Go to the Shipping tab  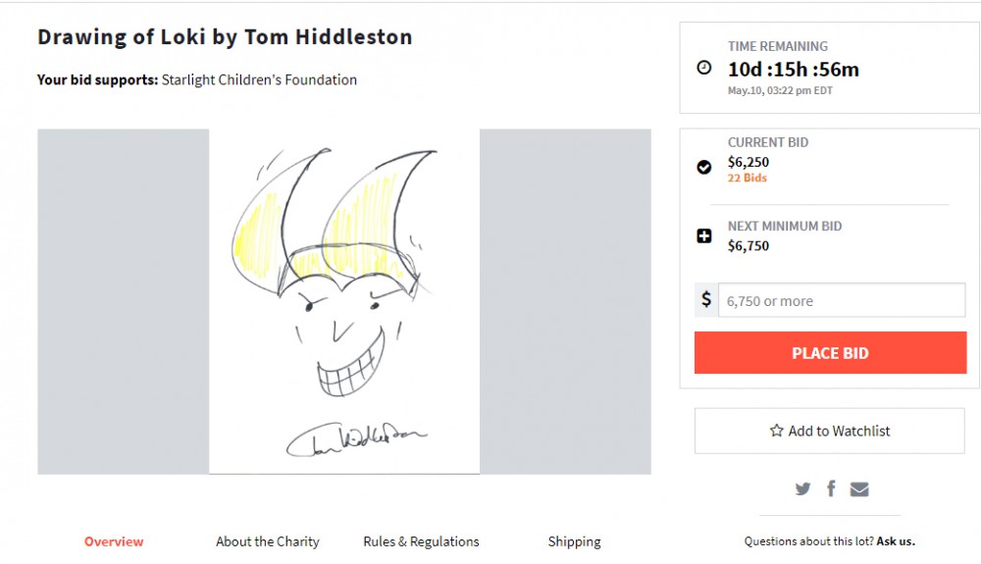tap(574, 541)
